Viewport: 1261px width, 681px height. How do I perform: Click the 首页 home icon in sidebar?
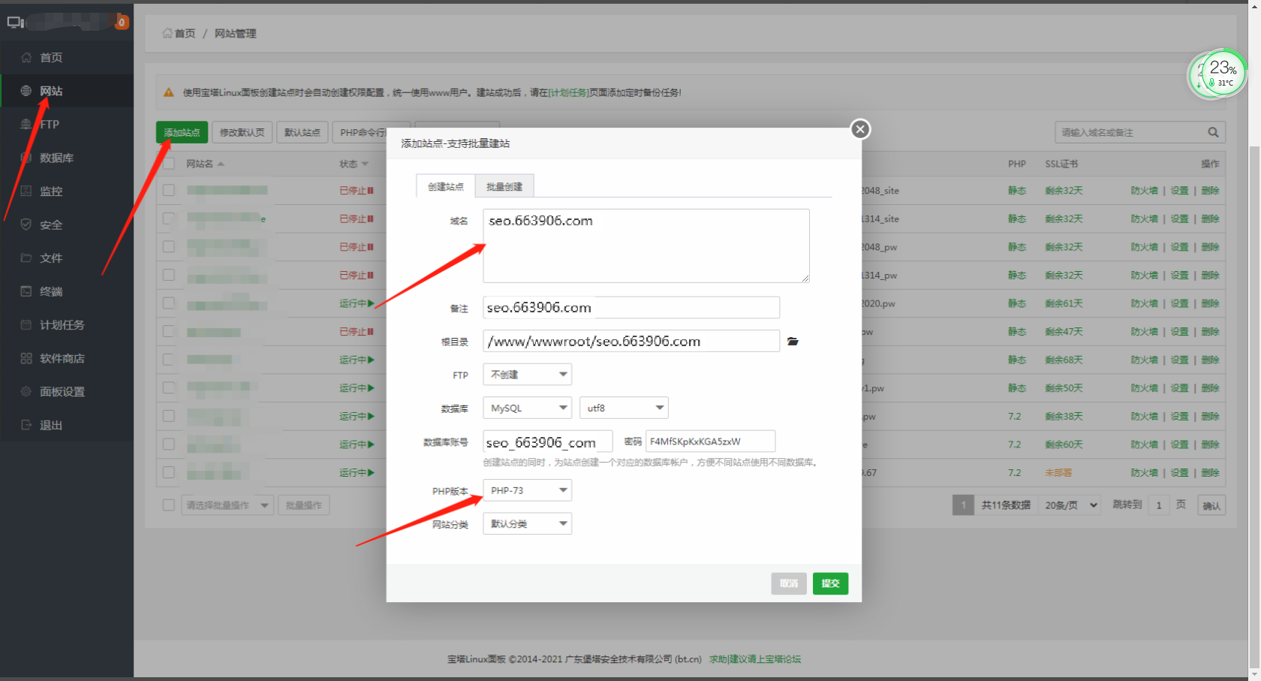point(26,58)
